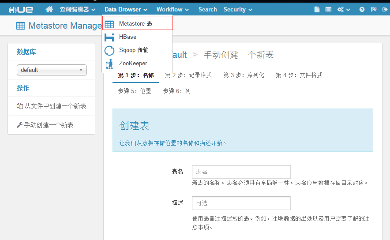The width and height of the screenshot is (390, 240).
Task: Select ZooKeeper menu entry
Action: point(137,64)
